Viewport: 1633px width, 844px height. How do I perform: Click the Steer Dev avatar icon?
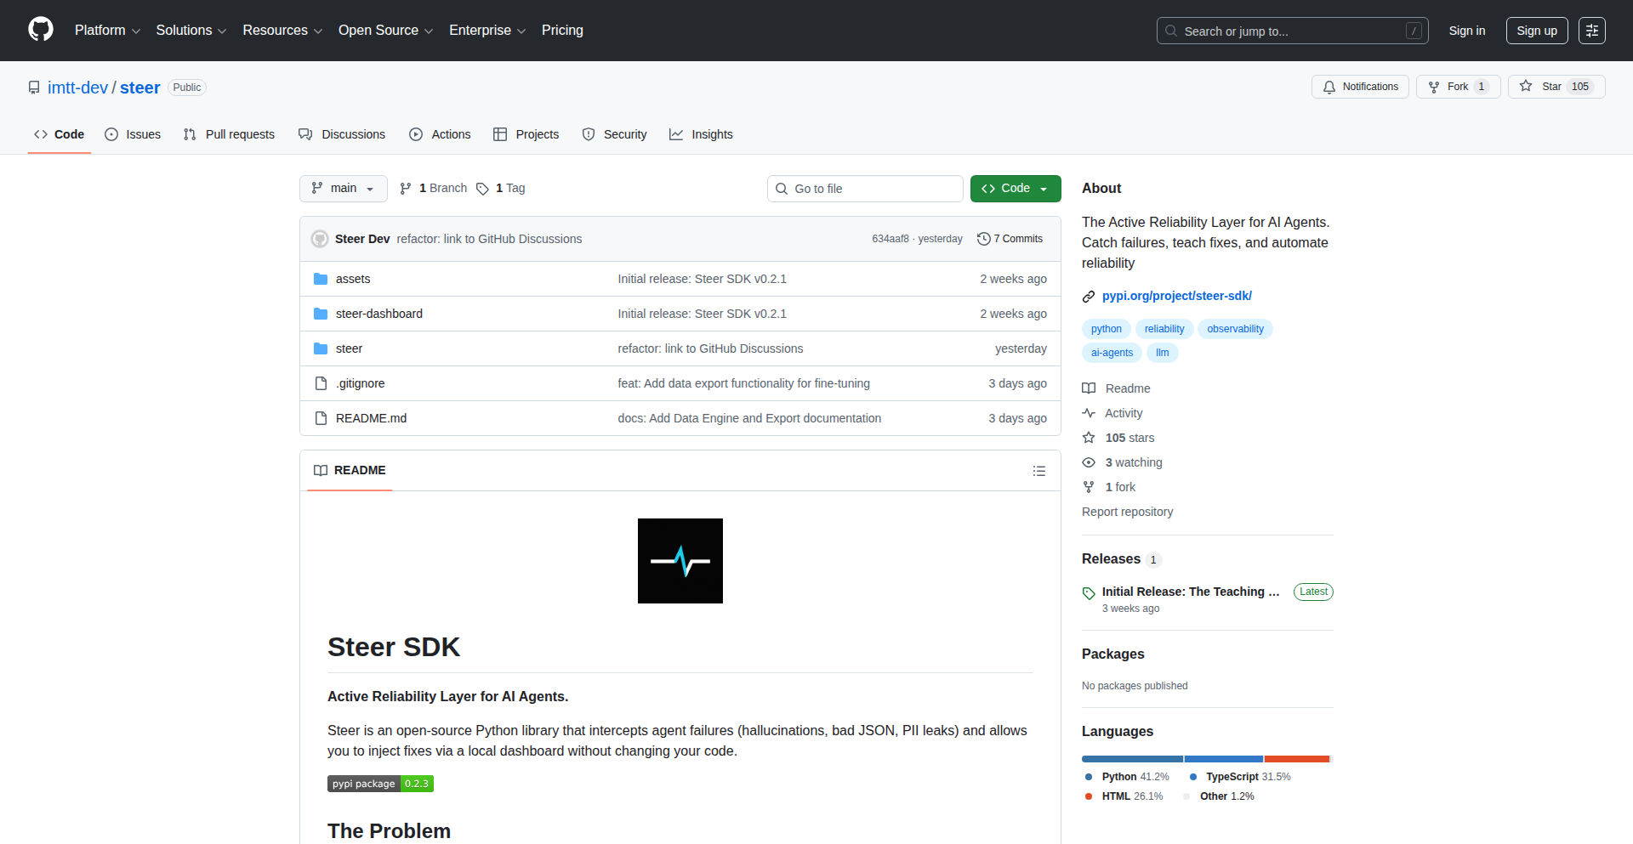320,239
